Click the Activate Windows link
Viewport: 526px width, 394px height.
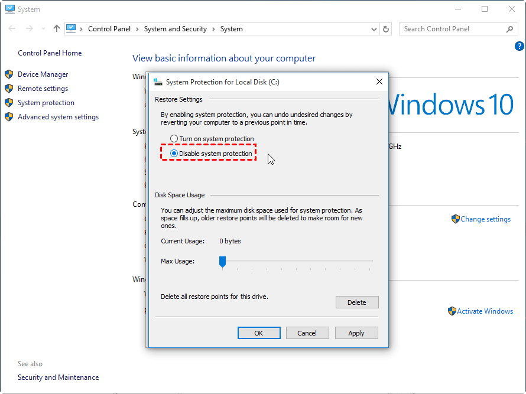(485, 311)
